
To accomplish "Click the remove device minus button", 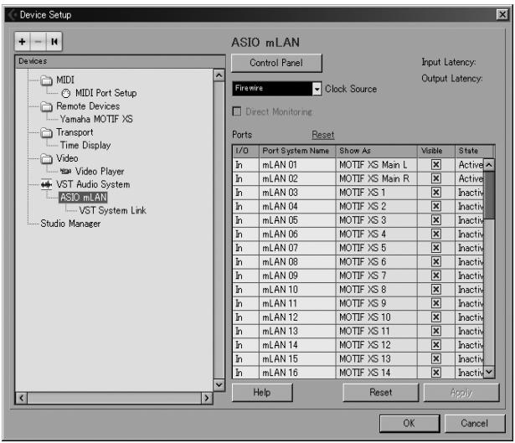I will [38, 42].
